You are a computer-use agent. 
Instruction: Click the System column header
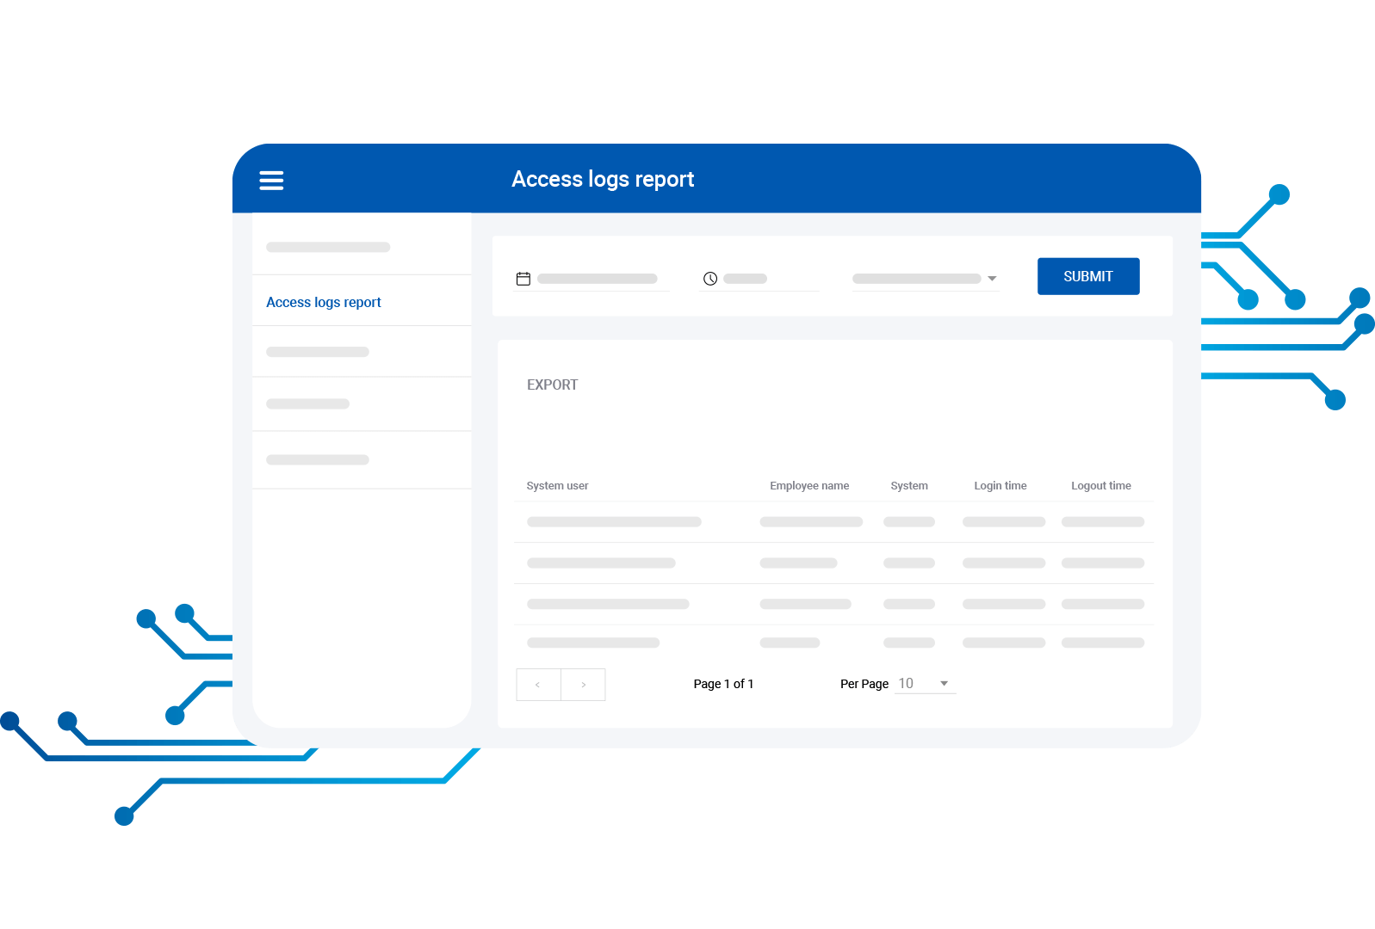[909, 485]
